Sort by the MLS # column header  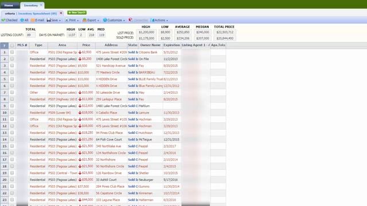22,45
